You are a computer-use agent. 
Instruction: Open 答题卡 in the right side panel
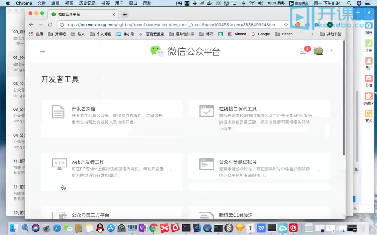click(369, 99)
